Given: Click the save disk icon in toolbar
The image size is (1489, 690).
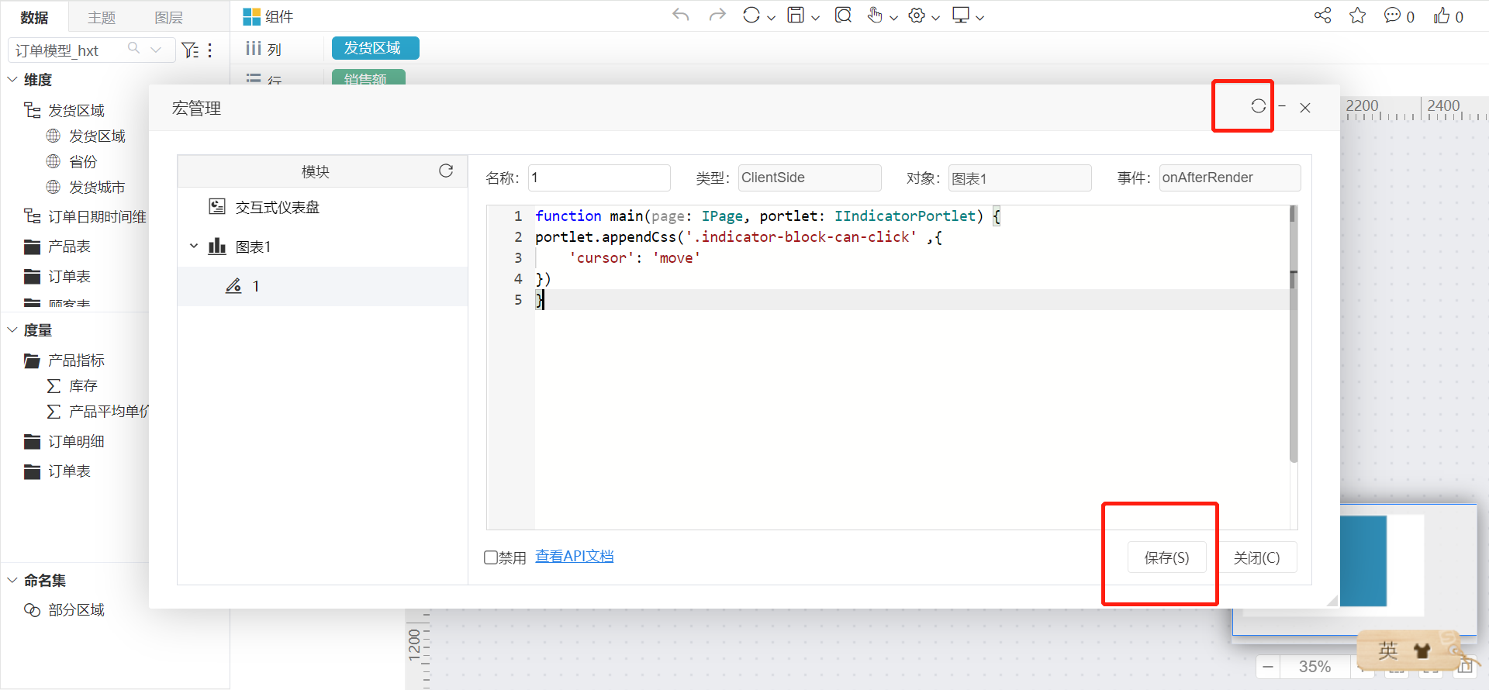Looking at the screenshot, I should 796,16.
